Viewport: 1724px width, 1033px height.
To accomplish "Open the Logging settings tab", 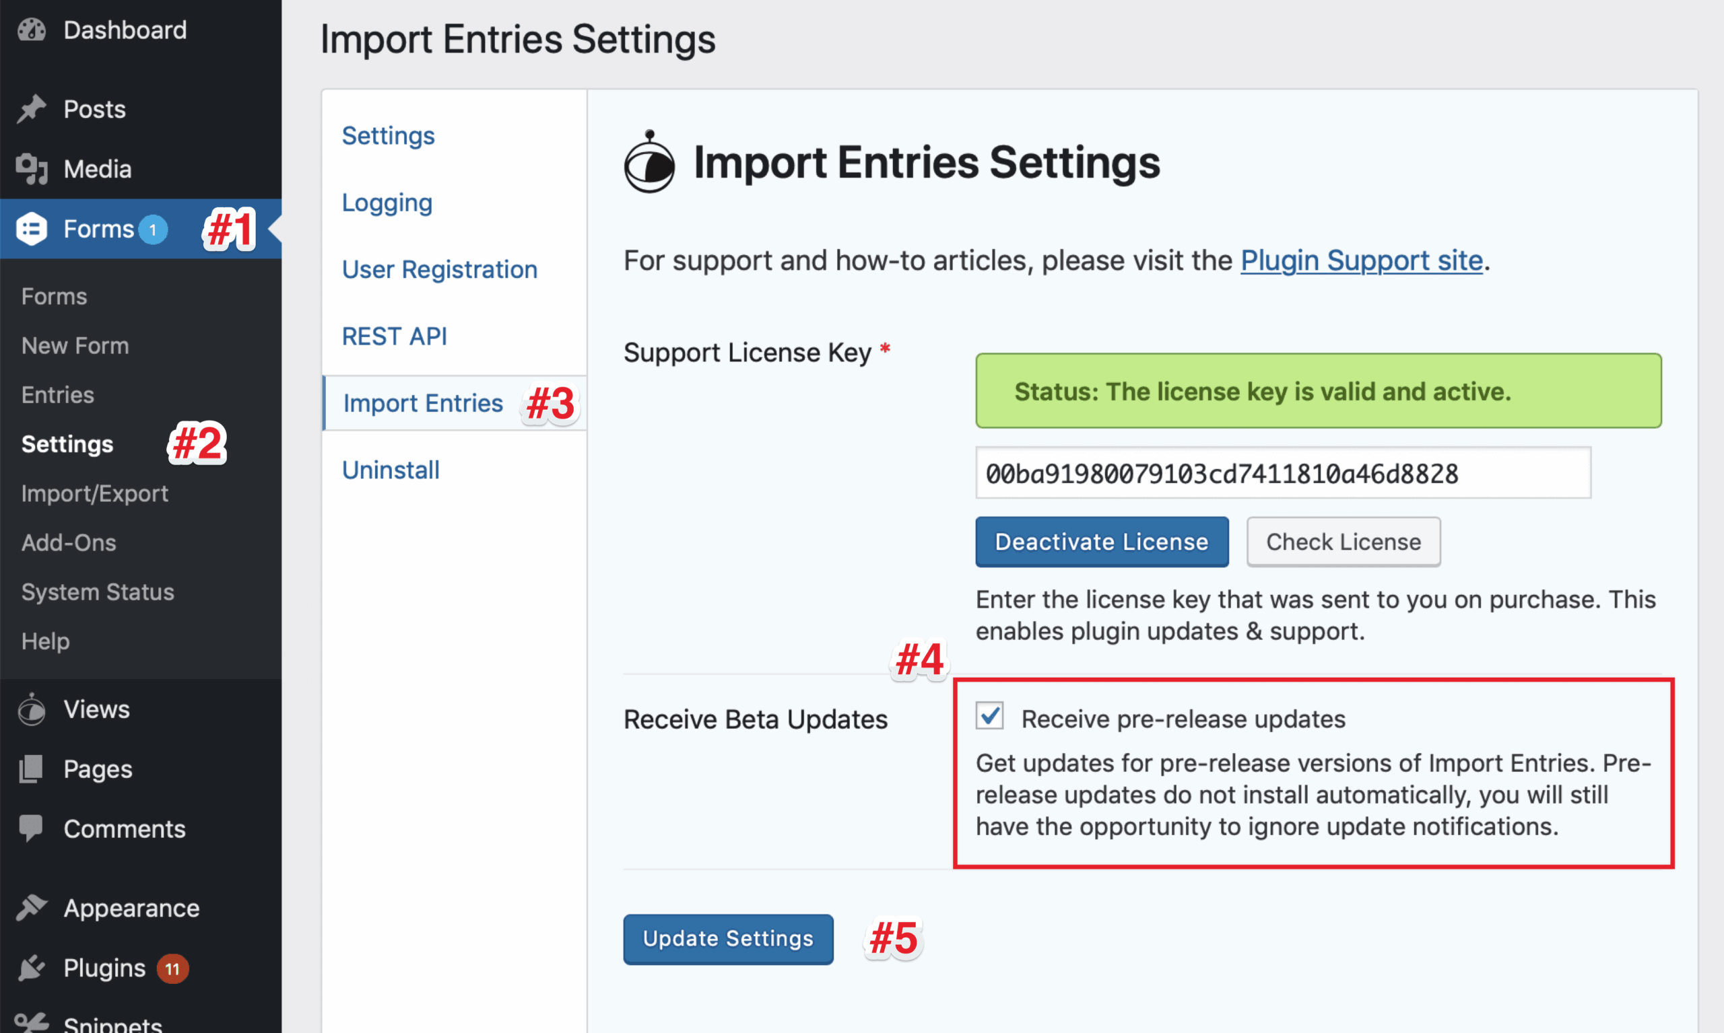I will [387, 203].
